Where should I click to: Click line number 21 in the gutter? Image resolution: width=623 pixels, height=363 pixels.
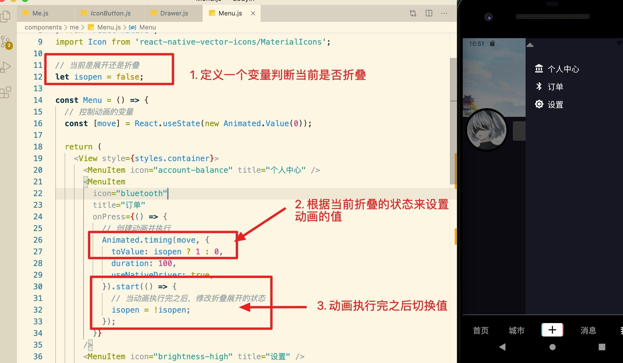click(38, 182)
